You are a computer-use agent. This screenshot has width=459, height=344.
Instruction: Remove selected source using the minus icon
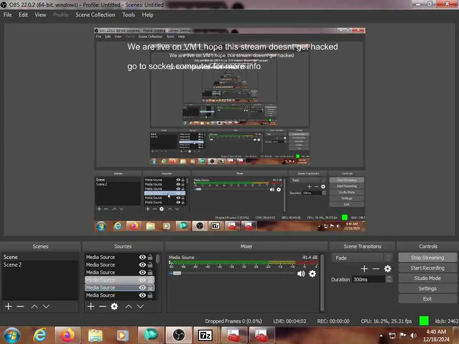click(x=103, y=306)
